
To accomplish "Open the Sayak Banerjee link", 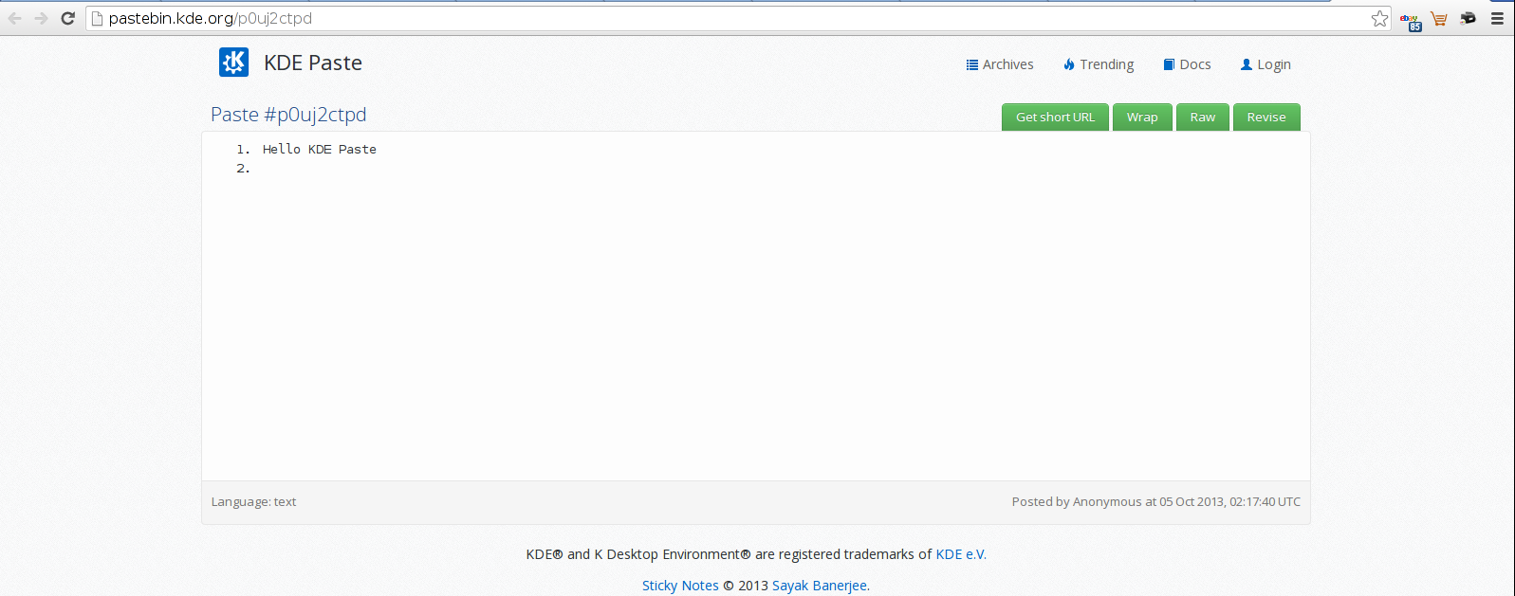I will tap(820, 586).
